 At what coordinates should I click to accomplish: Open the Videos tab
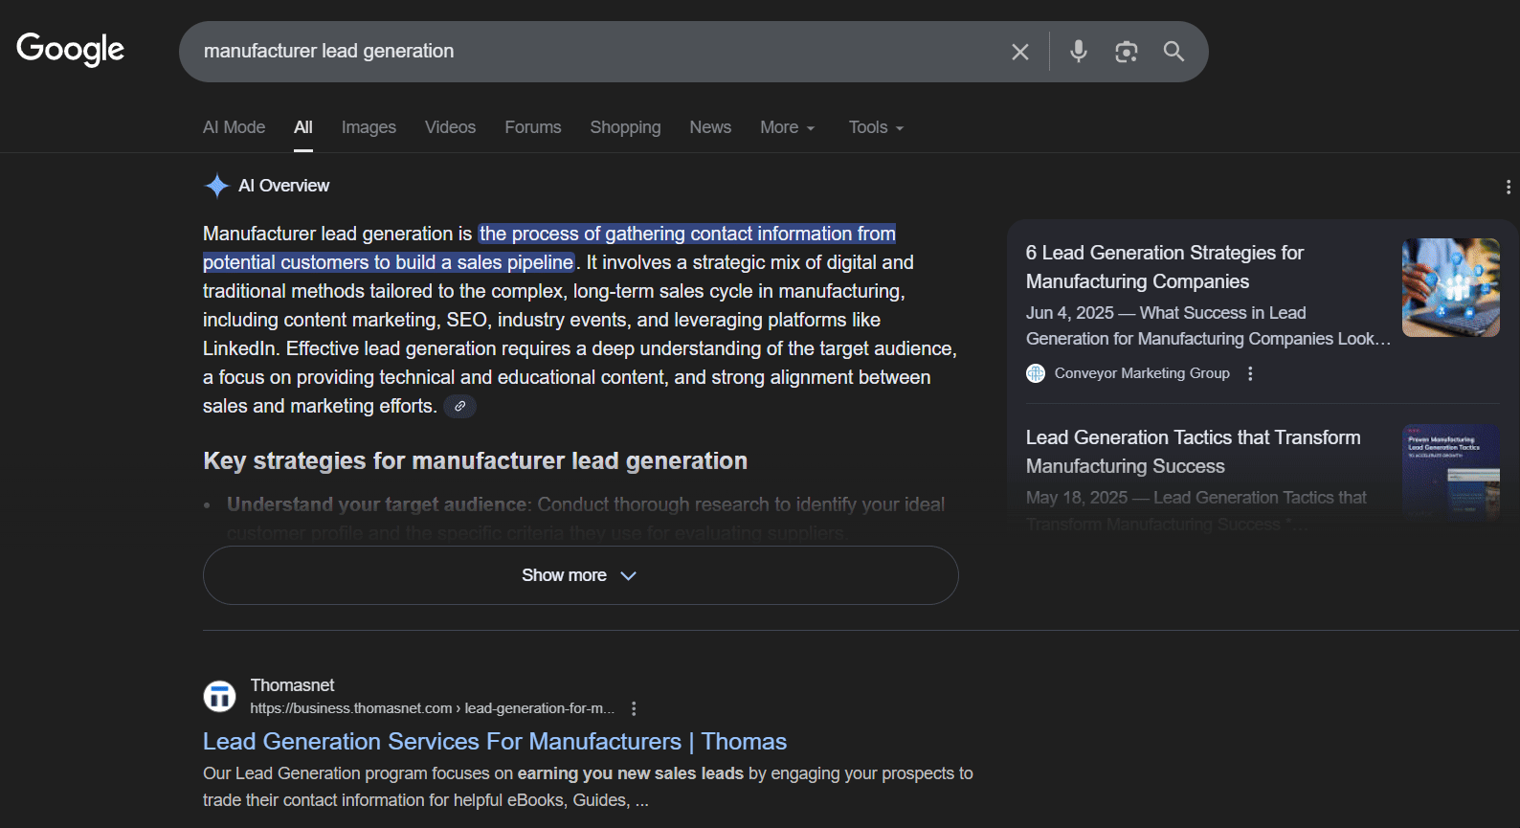click(450, 127)
